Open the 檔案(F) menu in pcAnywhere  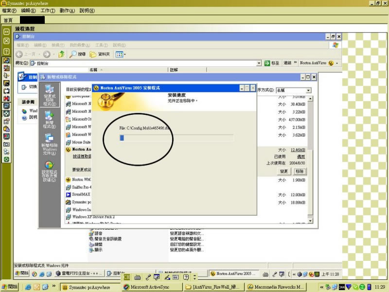click(9, 11)
